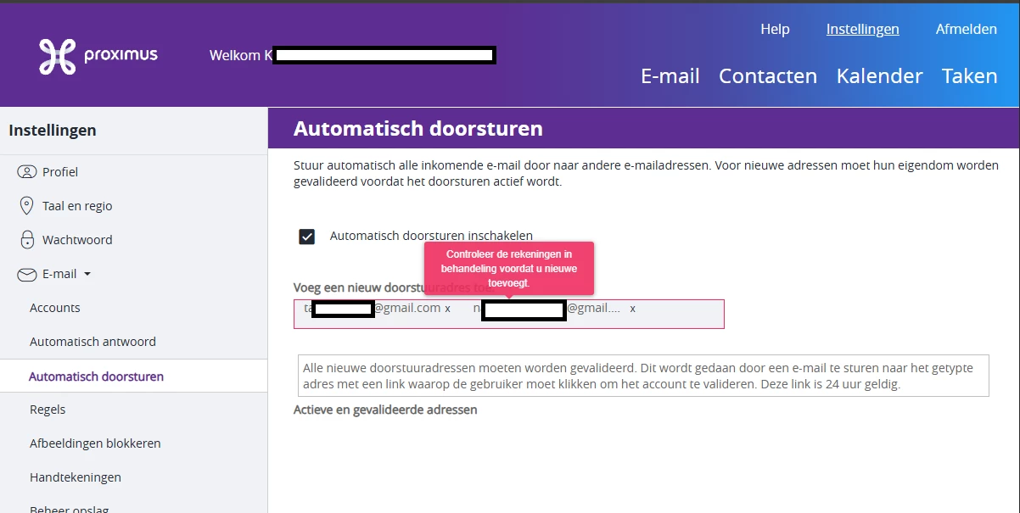Collapse the E-mail settings section arrow
This screenshot has width=1020, height=513.
tap(87, 275)
